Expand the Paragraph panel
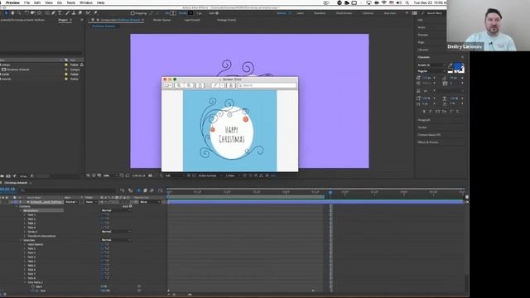The width and height of the screenshot is (530, 298). pyautogui.click(x=424, y=120)
